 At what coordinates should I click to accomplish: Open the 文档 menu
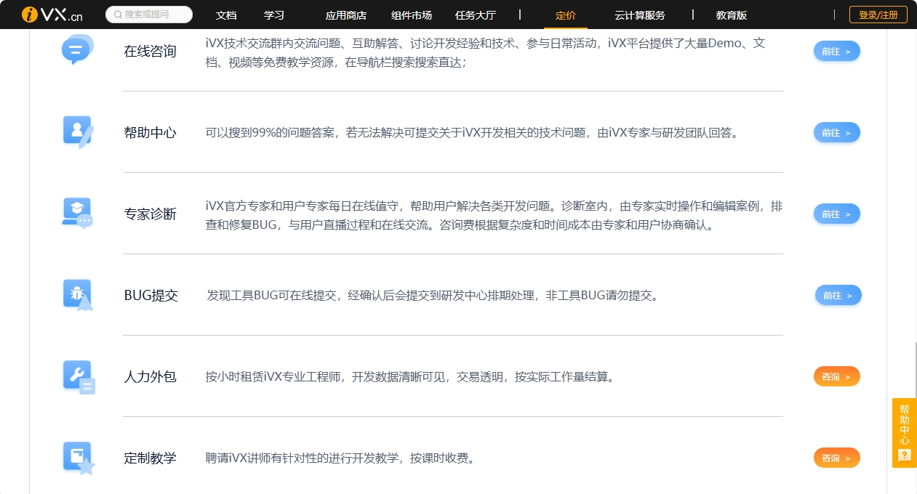pyautogui.click(x=226, y=15)
